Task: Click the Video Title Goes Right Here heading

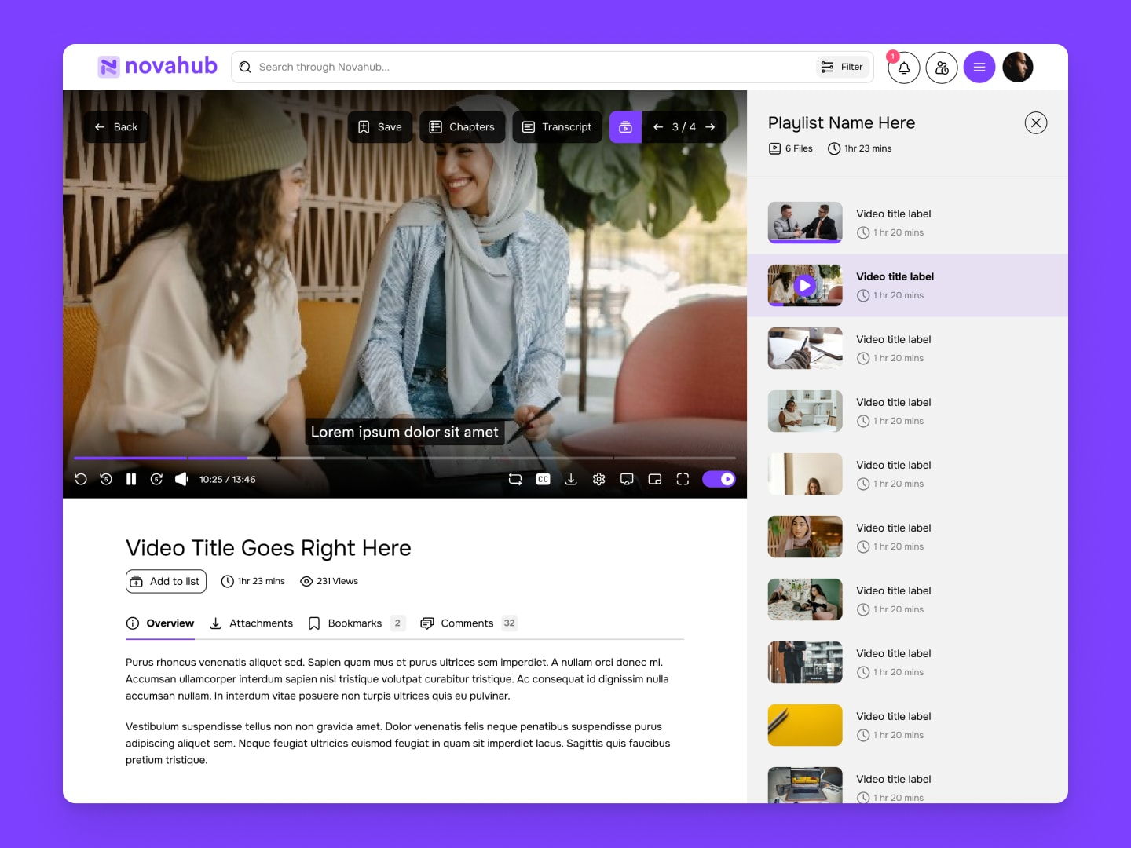Action: 269,547
